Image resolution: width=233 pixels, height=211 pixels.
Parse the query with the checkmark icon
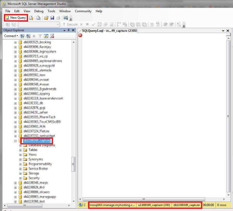(x=93, y=24)
